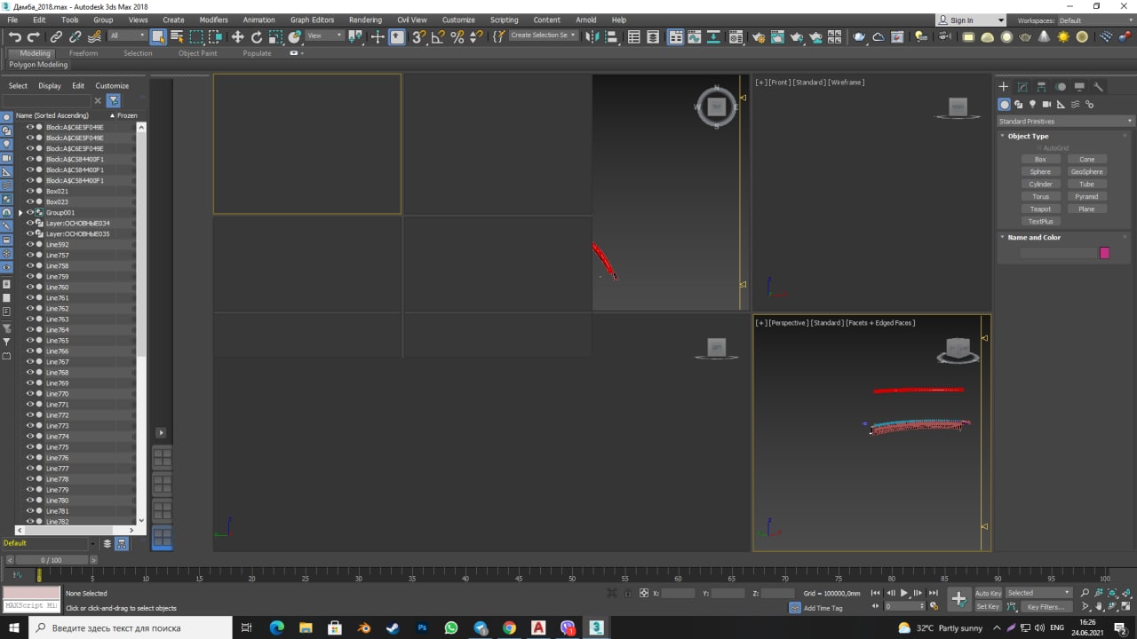Open the Standard Primitives dropdown
Screen dimensions: 1137x639
click(x=1065, y=122)
